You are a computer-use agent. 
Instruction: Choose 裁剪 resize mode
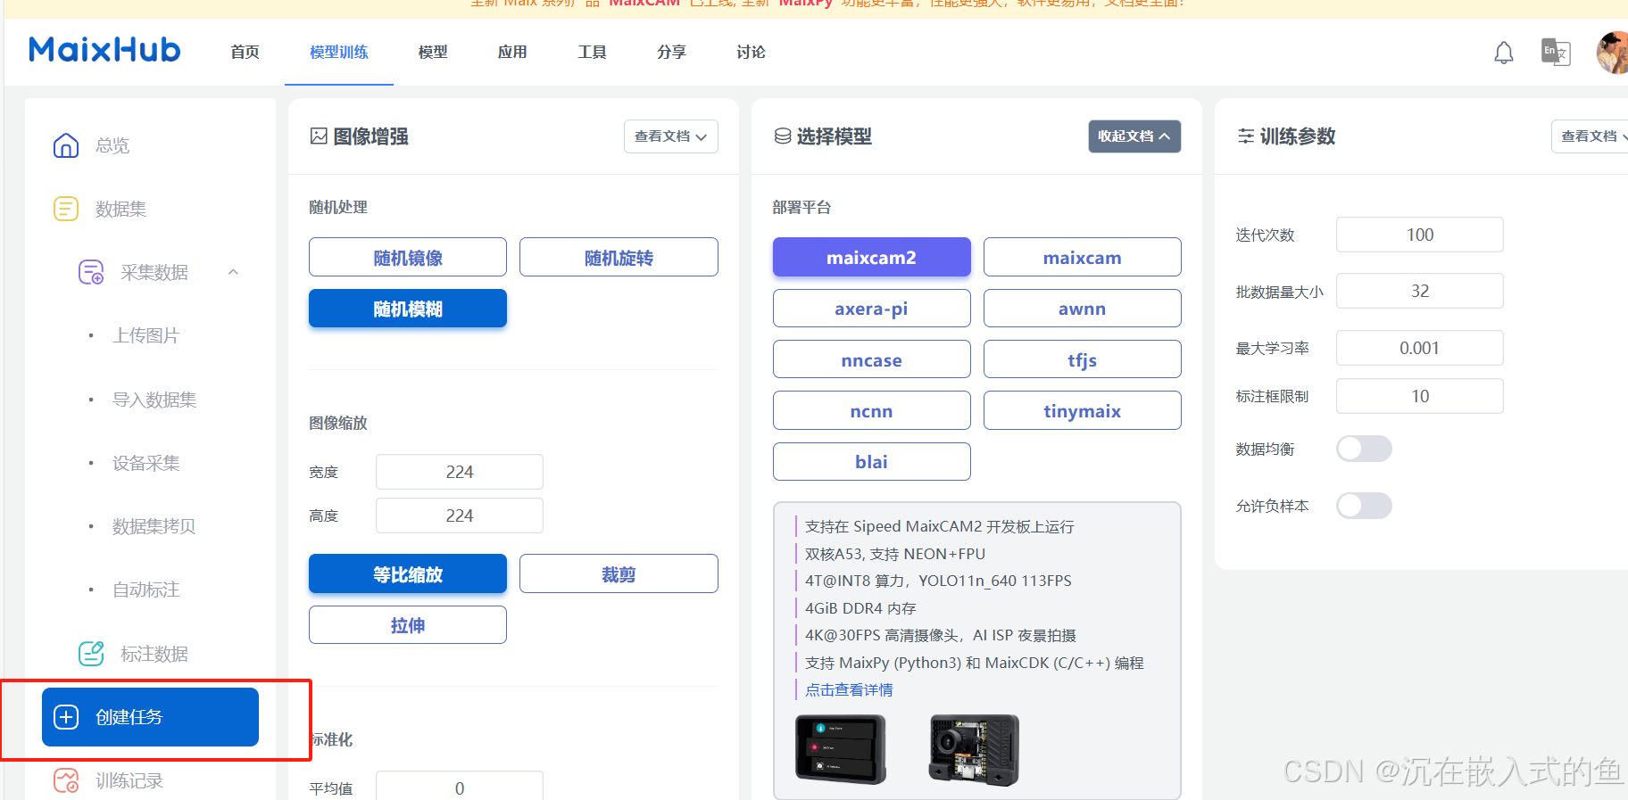(x=619, y=573)
